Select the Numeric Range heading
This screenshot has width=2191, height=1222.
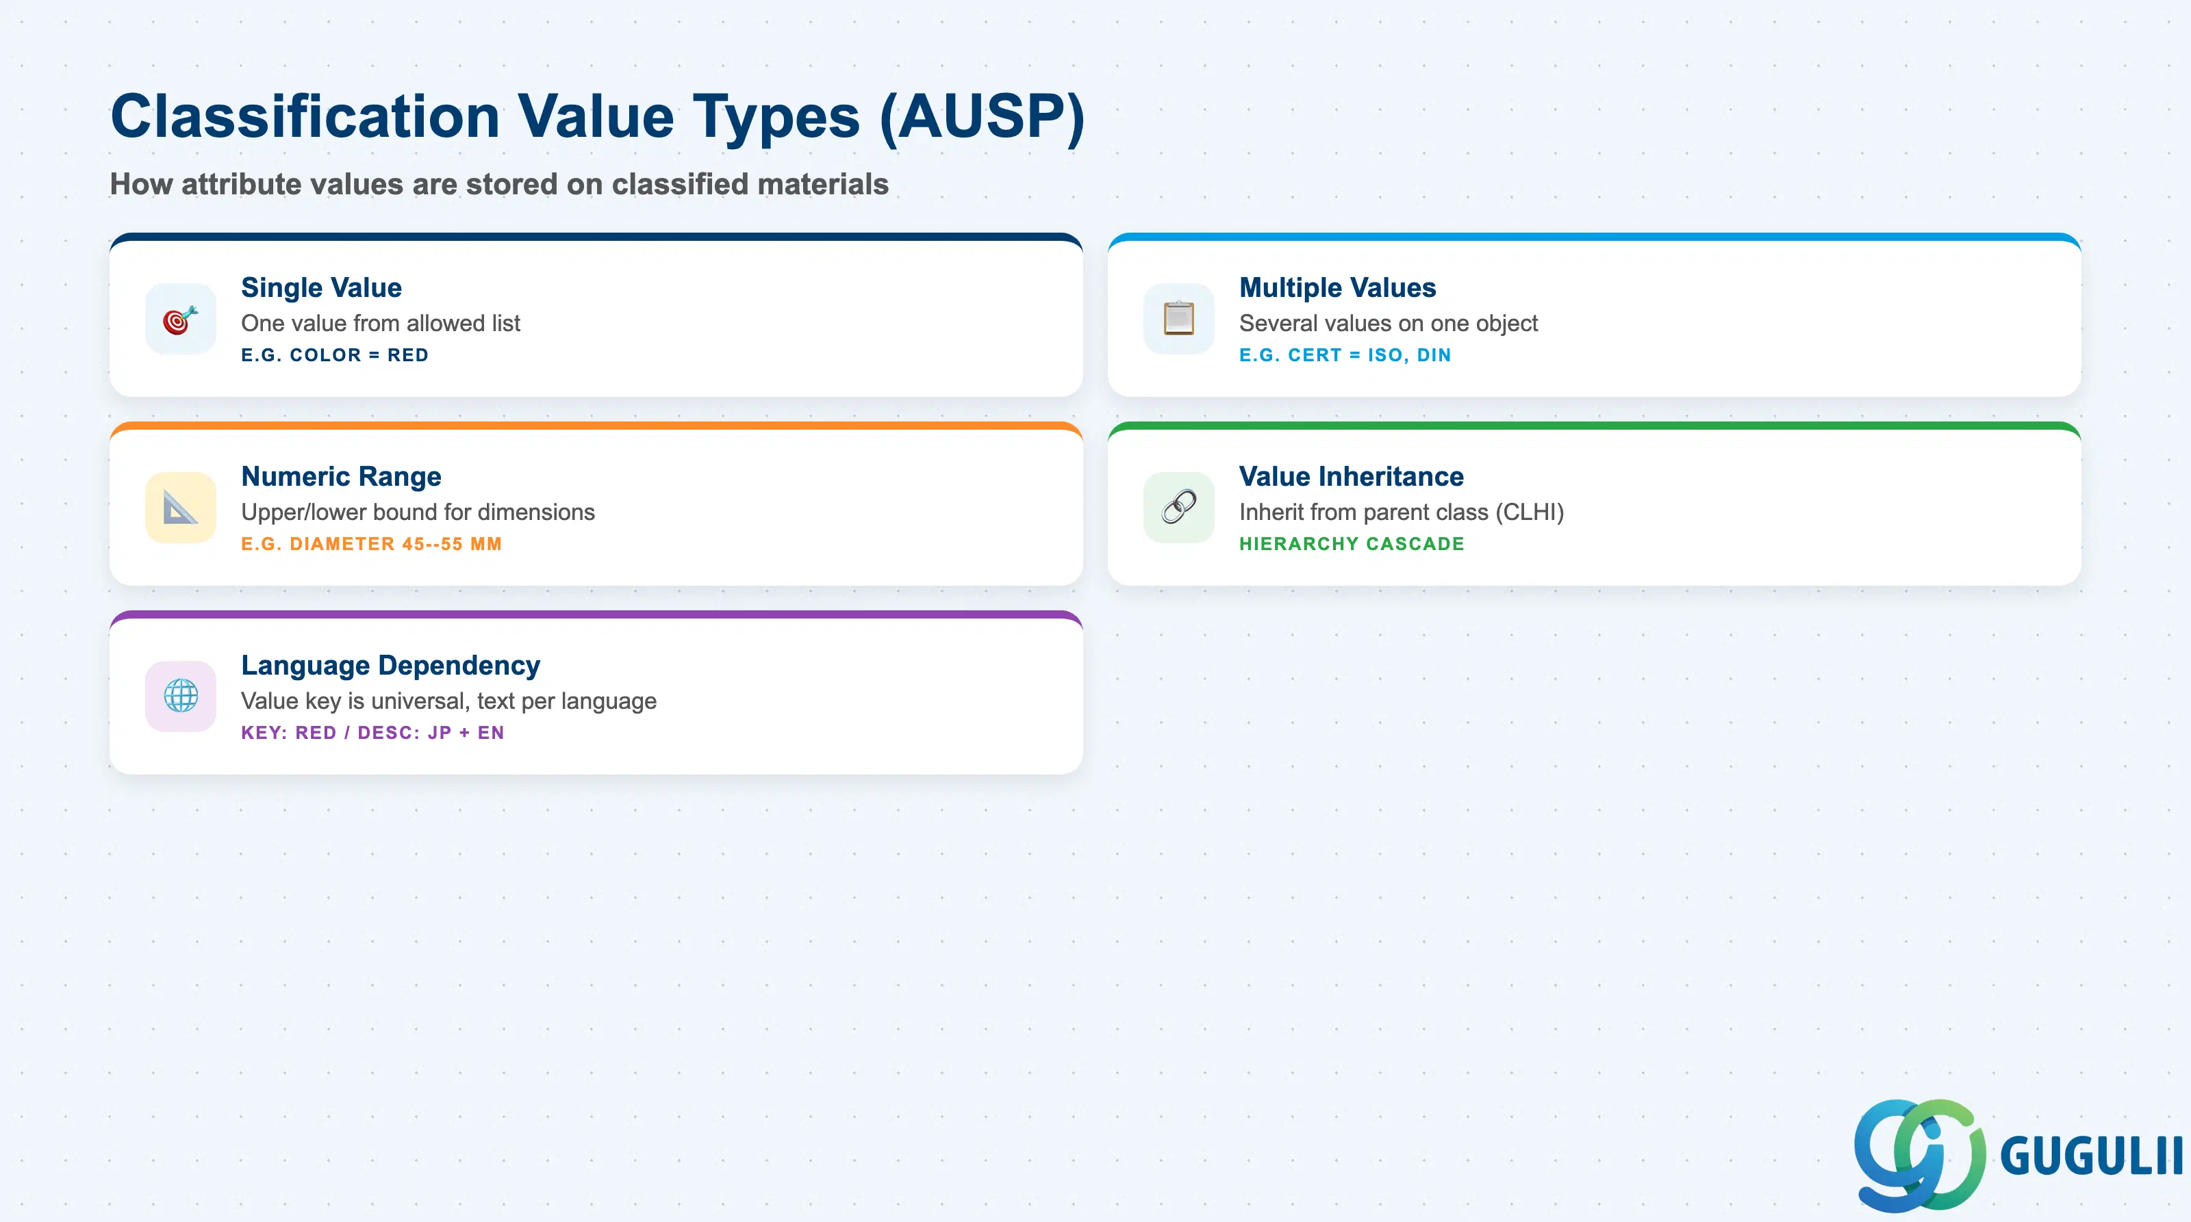pos(341,476)
